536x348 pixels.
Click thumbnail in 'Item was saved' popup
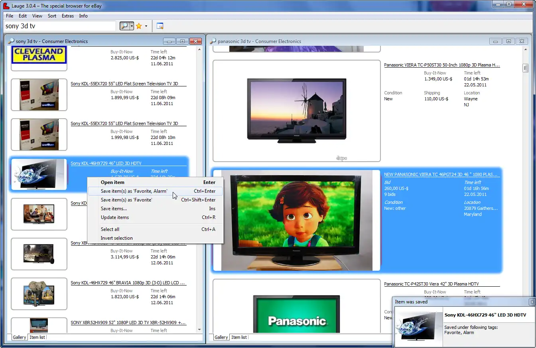418,326
